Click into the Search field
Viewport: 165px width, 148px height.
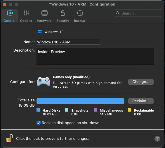click(x=138, y=13)
